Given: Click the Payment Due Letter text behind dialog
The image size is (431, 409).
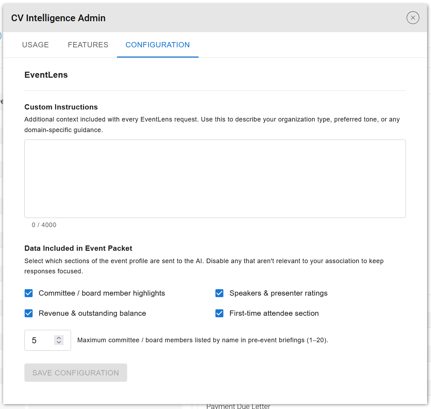Looking at the screenshot, I should [x=238, y=407].
